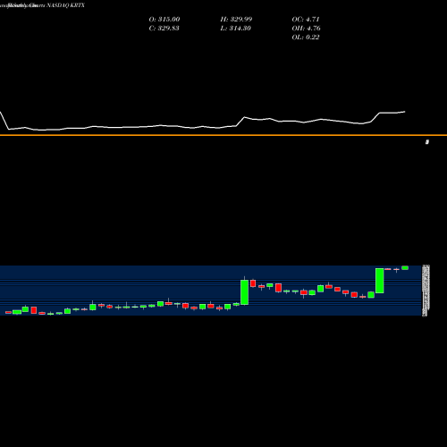Screen dimensions: 447x447
Task: Click the OC: 4.71 reading
Action: (306, 20)
